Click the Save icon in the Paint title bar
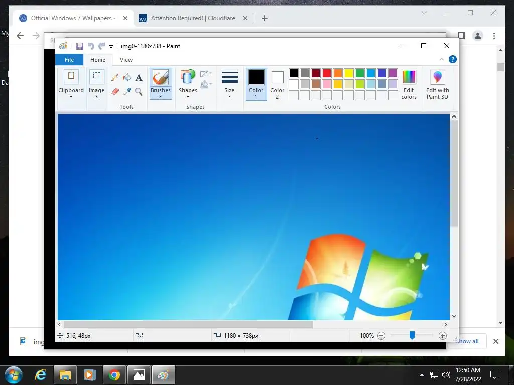 pyautogui.click(x=80, y=46)
